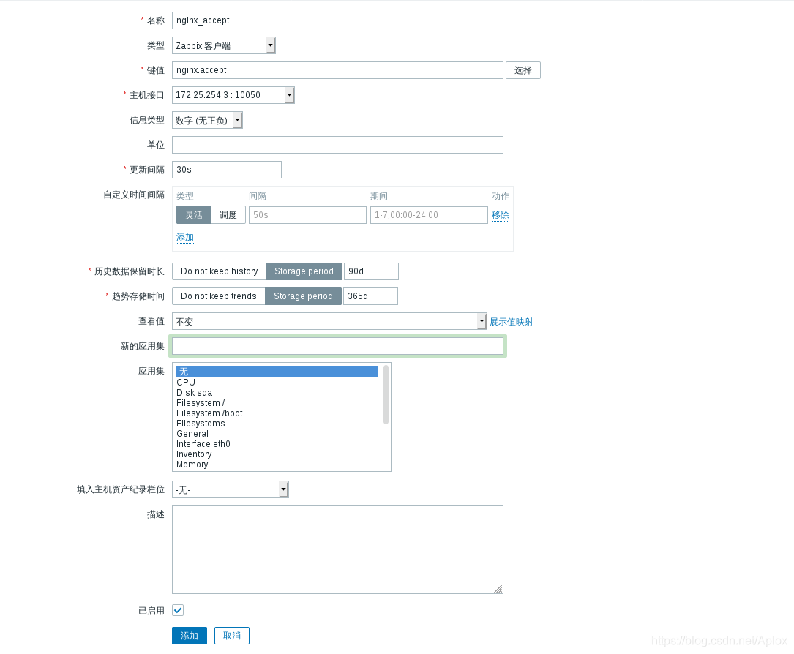
Task: Select Storage period for 历史数据保留时长
Action: click(304, 271)
